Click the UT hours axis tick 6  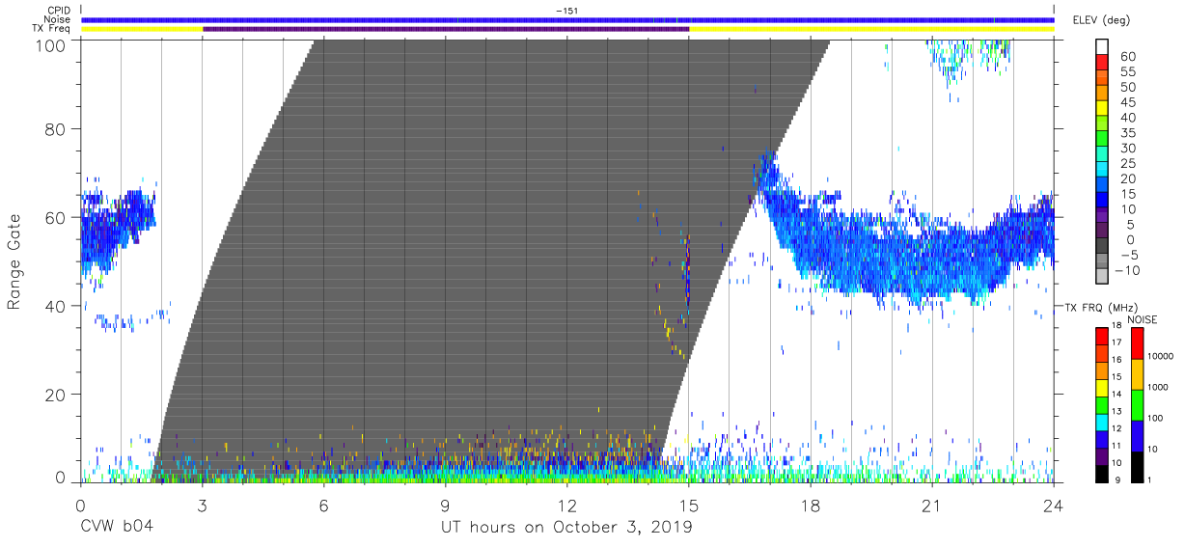[323, 506]
